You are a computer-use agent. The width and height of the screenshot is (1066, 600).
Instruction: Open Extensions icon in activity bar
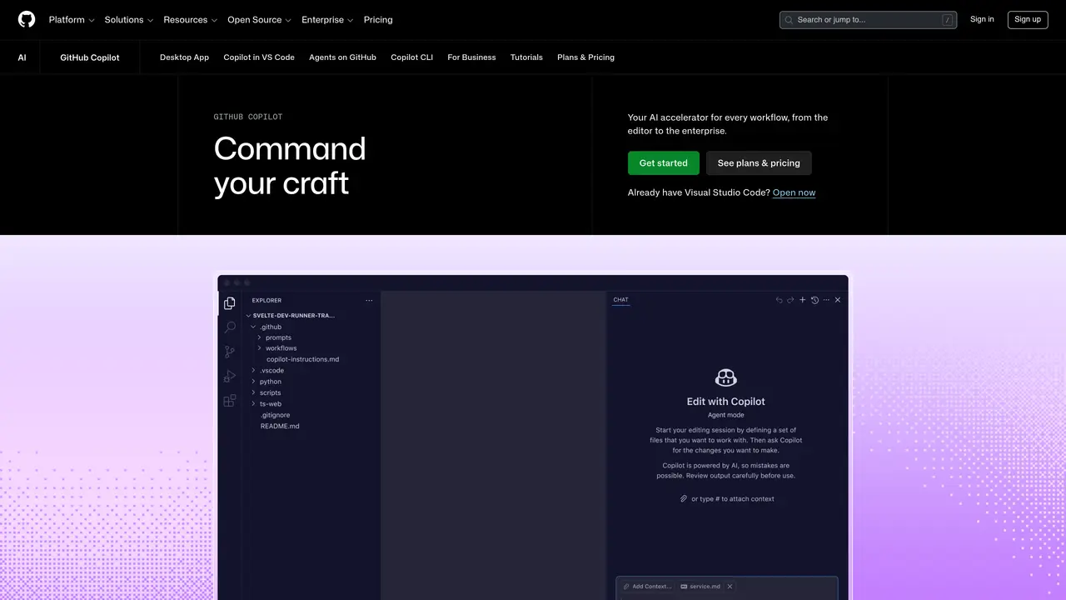click(230, 401)
